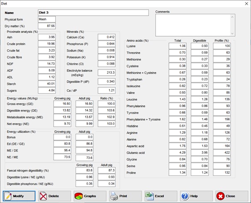Image resolution: width=251 pixels, height=203 pixels.
Task: Click Methionine total value 0.30
Action: point(178,59)
